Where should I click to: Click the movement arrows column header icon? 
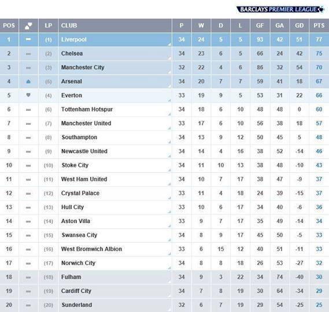pos(28,26)
